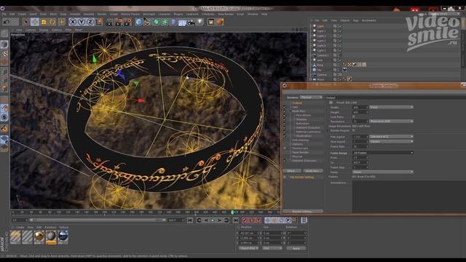Select the Ring object in Object Manager

click(x=320, y=65)
